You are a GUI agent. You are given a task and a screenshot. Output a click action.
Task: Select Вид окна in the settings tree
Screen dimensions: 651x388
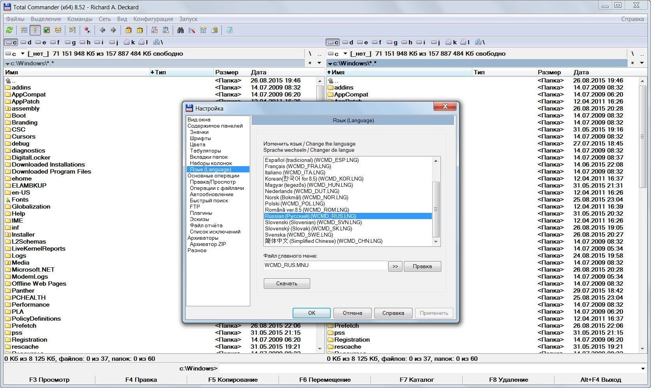[199, 119]
